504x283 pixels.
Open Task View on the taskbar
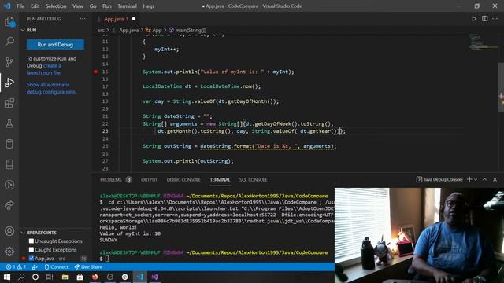(x=50, y=277)
